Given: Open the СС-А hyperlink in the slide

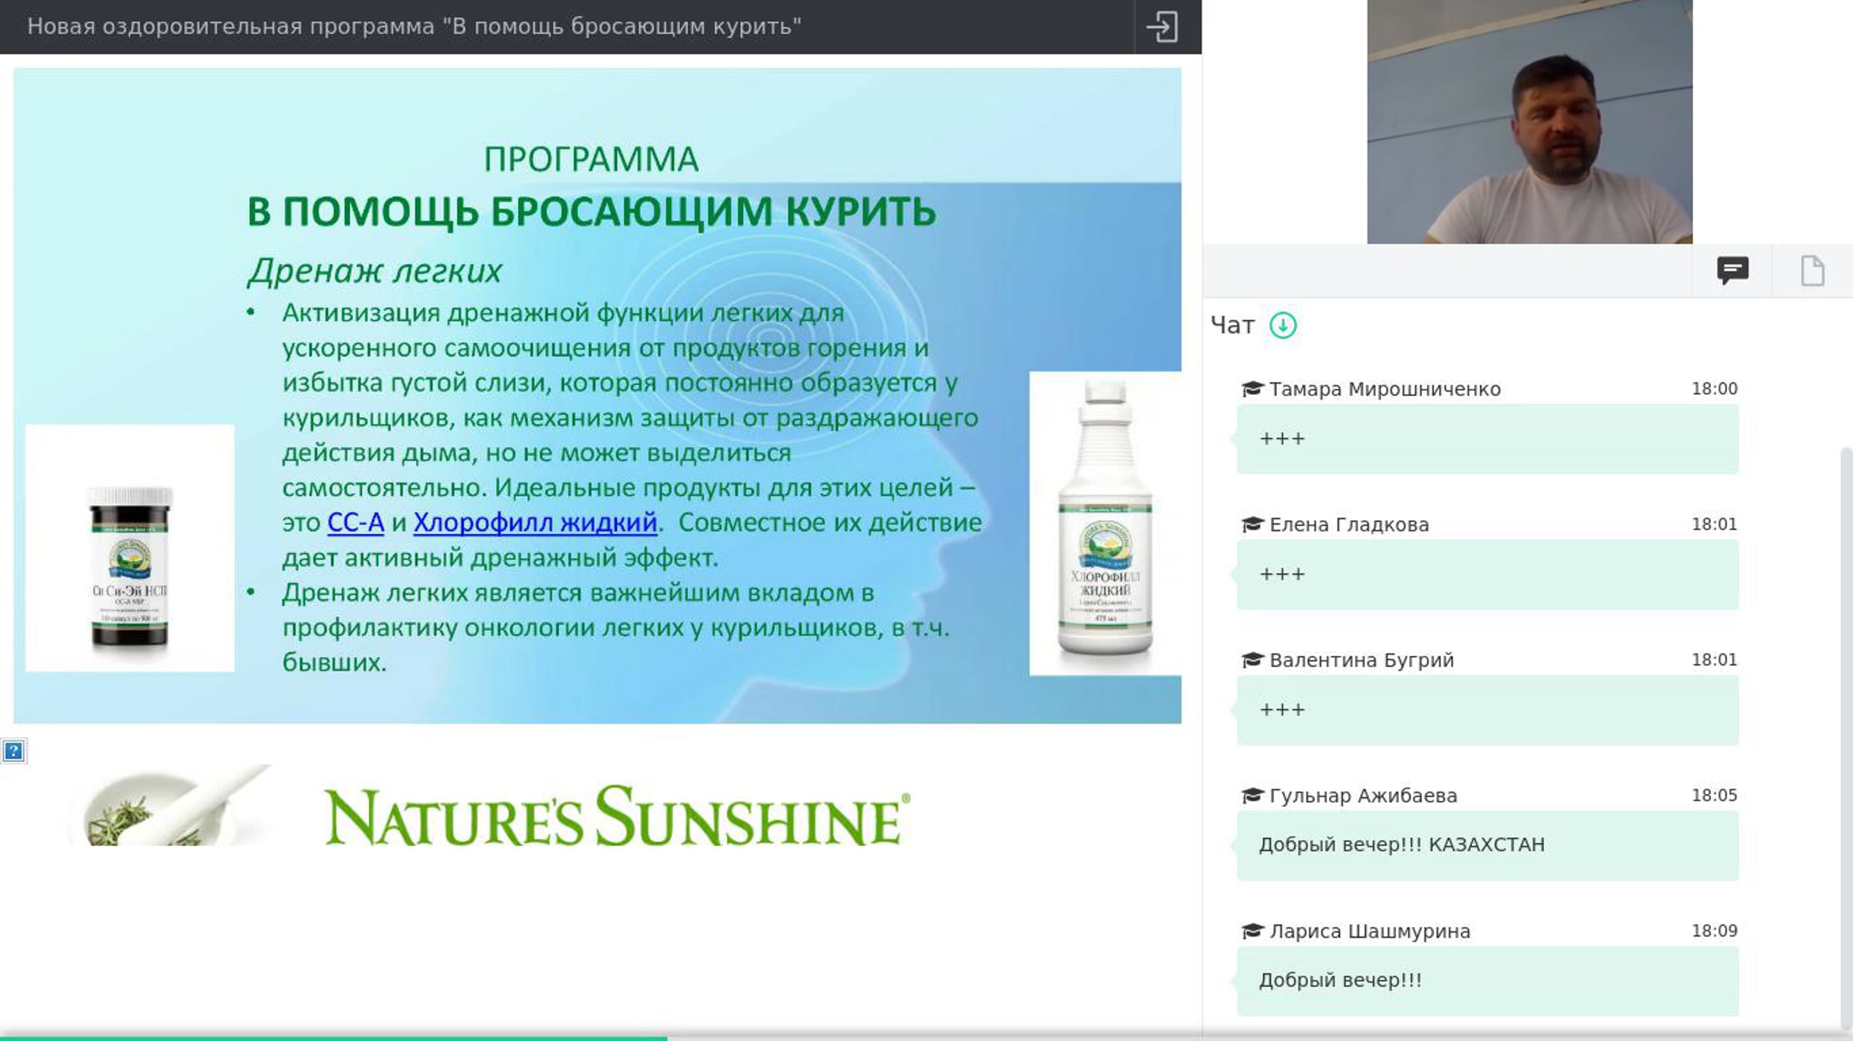Looking at the screenshot, I should click(355, 522).
